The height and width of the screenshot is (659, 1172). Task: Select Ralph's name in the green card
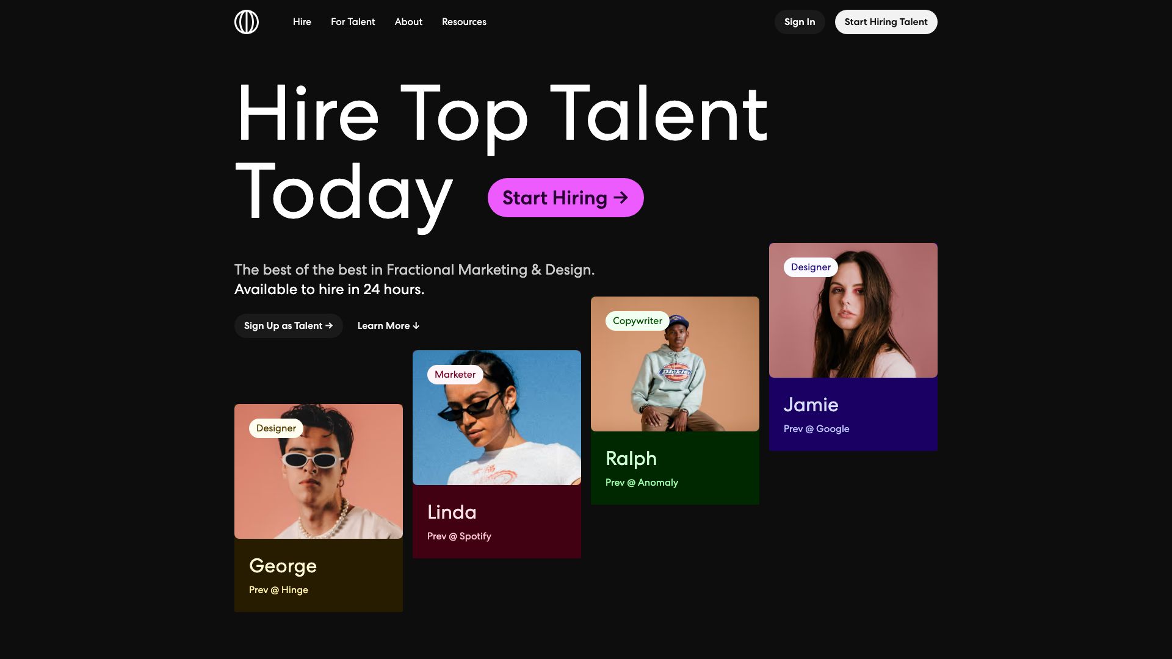(631, 459)
